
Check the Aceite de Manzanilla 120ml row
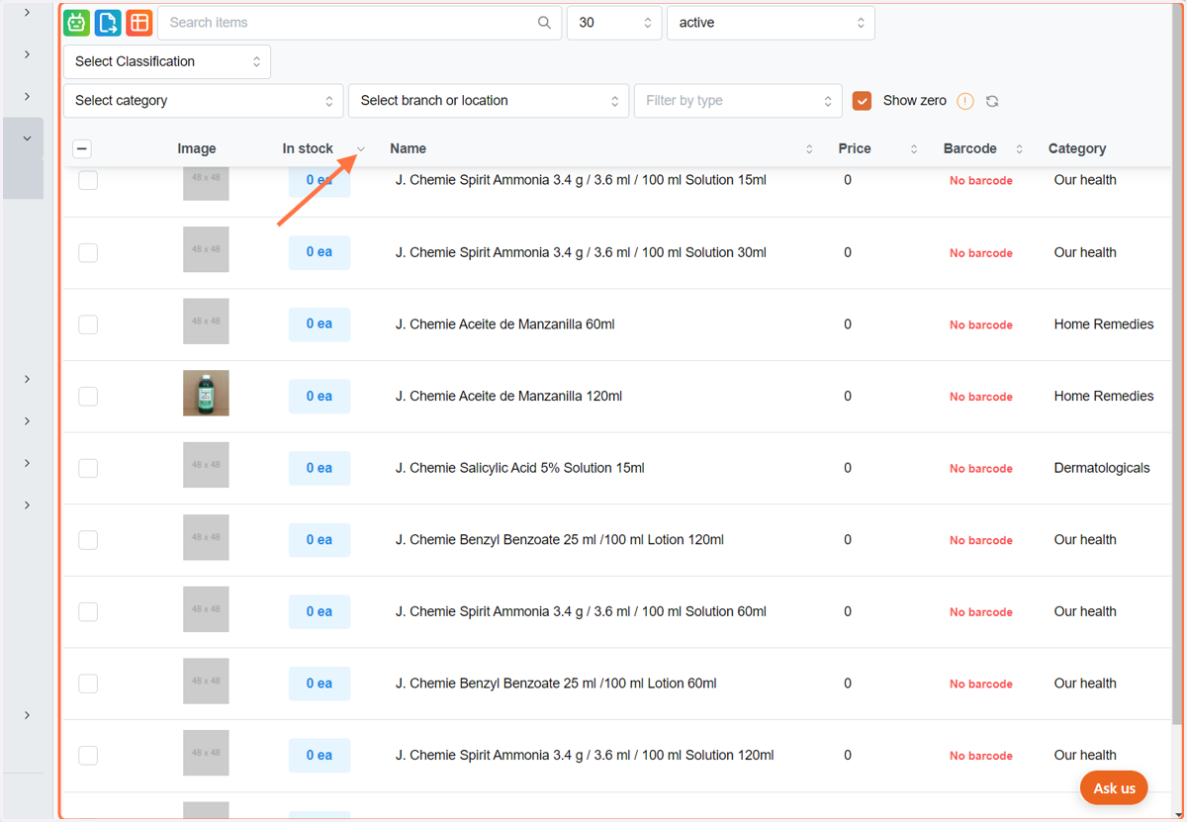pos(88,396)
